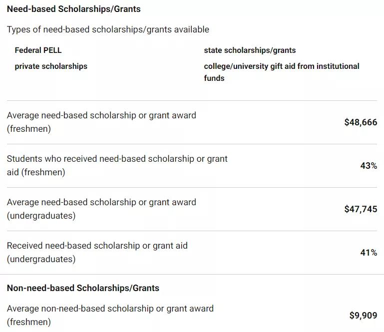This screenshot has height=332, width=384.
Task: Select the Federal PELL grant type
Action: point(38,50)
